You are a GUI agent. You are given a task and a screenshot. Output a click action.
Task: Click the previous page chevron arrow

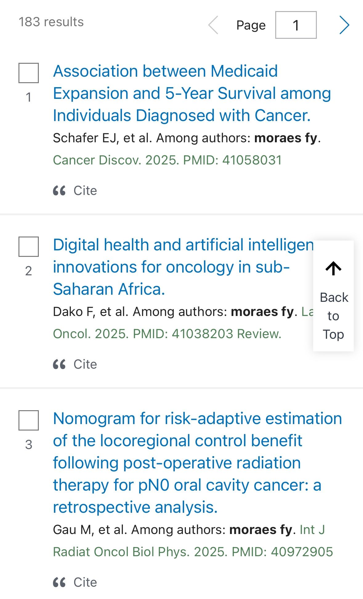tap(213, 25)
